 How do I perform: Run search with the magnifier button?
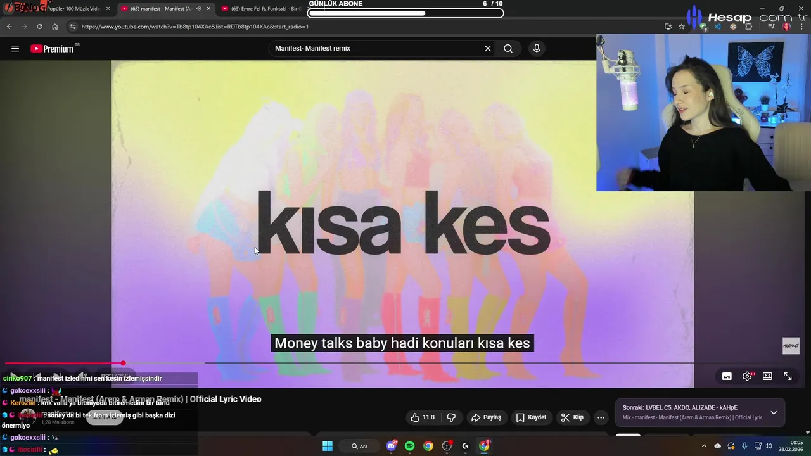coord(508,49)
